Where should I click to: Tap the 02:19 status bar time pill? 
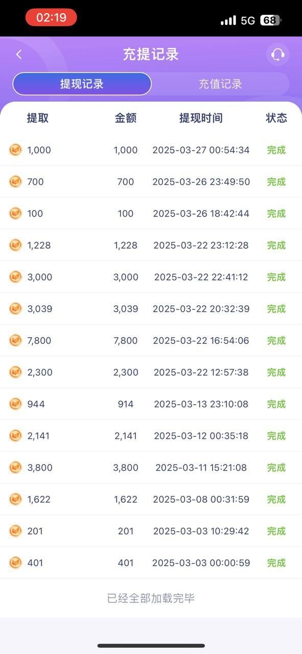point(51,18)
